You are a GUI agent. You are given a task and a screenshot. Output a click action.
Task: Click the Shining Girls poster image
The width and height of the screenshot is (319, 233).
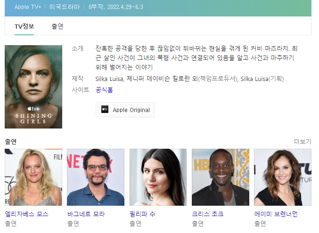pos(33,87)
